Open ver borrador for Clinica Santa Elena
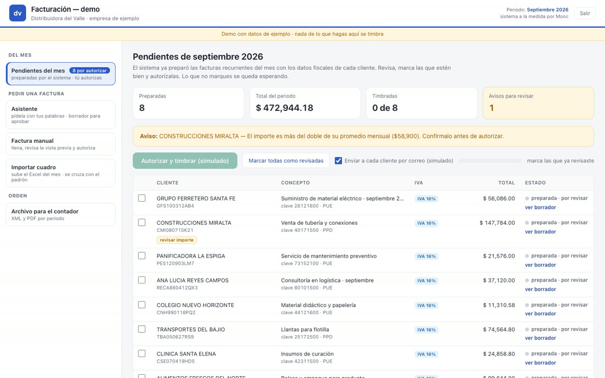This screenshot has width=605, height=378. tap(540, 363)
